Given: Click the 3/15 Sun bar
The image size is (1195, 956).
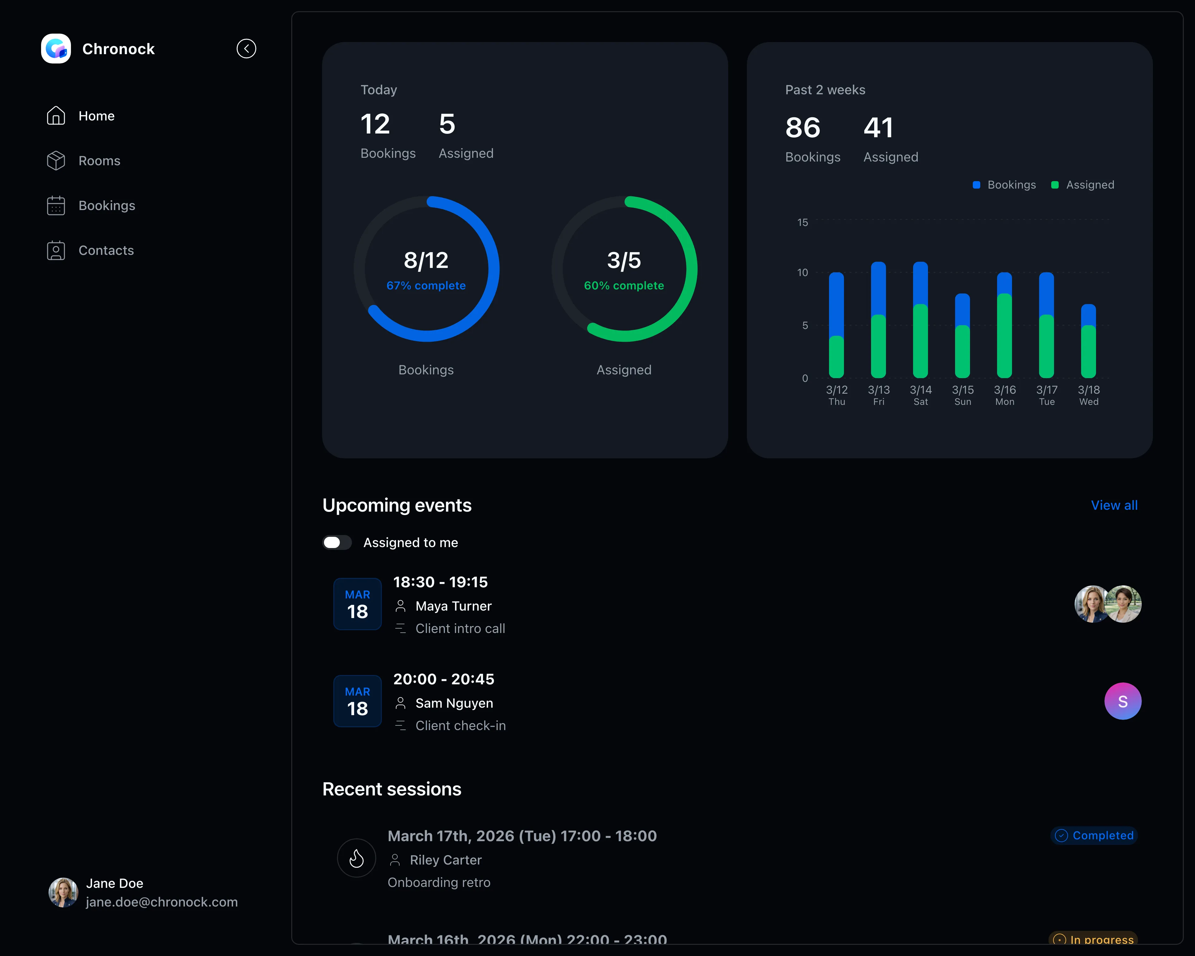Looking at the screenshot, I should click(x=963, y=336).
